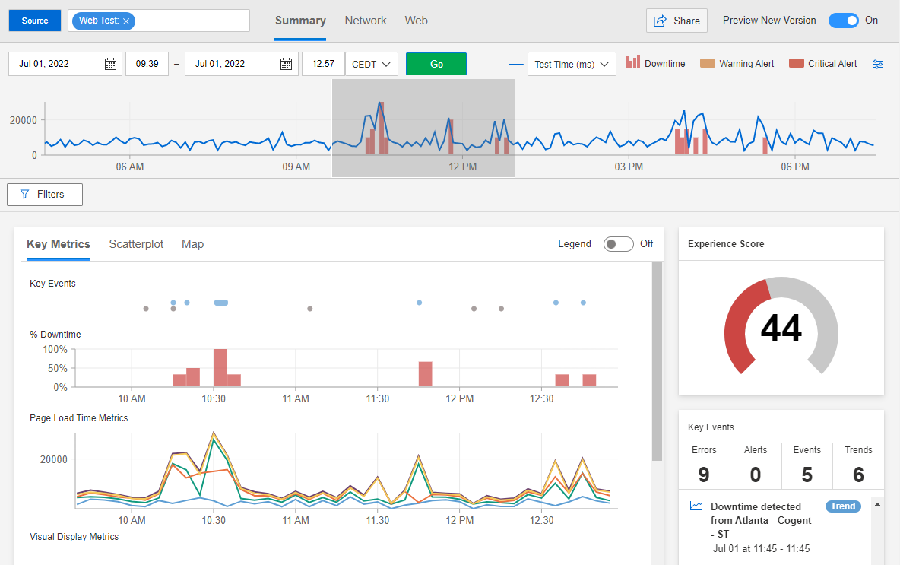Viewport: 900px width, 565px height.
Task: Select the Alerts count 0
Action: (x=756, y=475)
